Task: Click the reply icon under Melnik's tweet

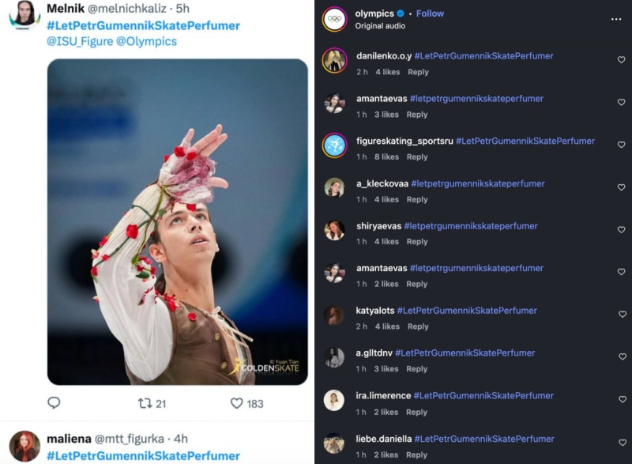Action: 54,403
